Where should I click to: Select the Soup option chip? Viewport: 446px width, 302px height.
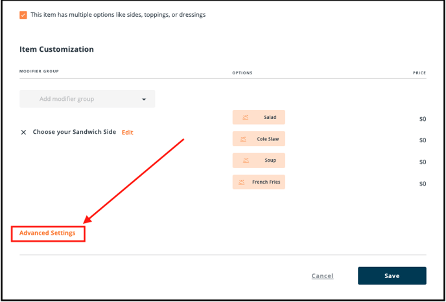[x=259, y=160]
